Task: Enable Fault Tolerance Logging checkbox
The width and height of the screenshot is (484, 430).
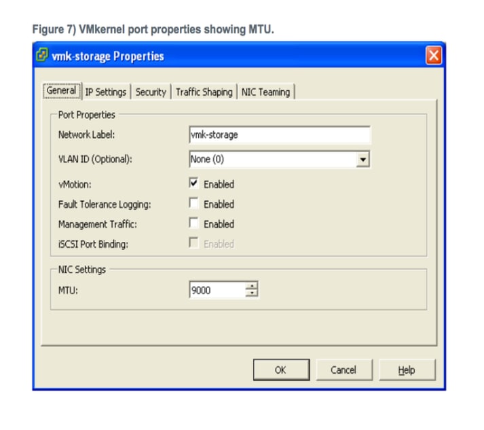Action: pos(194,203)
